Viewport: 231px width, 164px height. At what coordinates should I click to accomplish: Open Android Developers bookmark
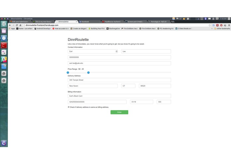pyautogui.click(x=43, y=29)
